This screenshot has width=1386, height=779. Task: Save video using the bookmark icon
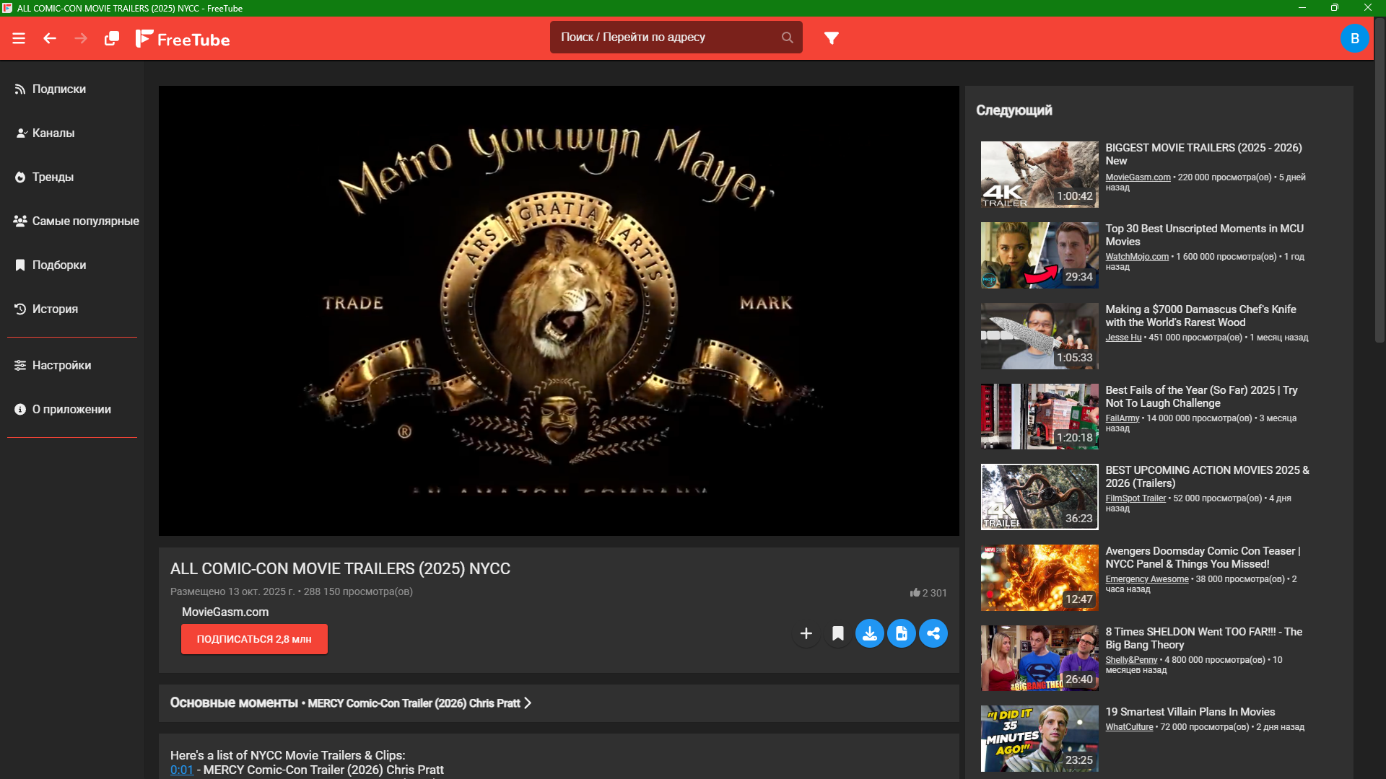(838, 633)
